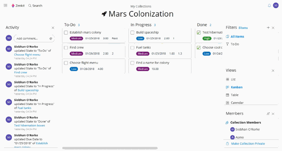Open the hamburger main menu
282x151 pixels.
pos(6,6)
